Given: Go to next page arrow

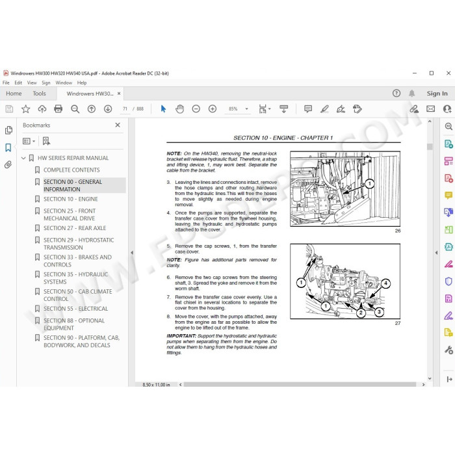Looking at the screenshot, I should 108,109.
